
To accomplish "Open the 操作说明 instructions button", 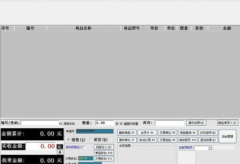I will tap(196, 123).
